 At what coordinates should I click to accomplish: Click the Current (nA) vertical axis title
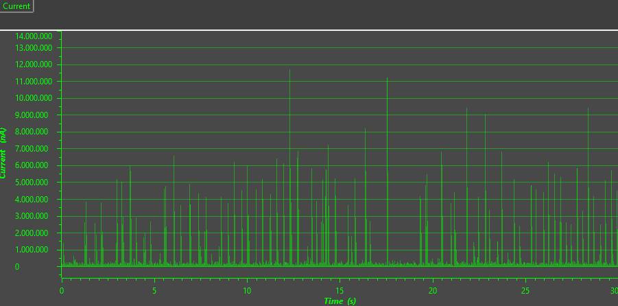(4, 152)
